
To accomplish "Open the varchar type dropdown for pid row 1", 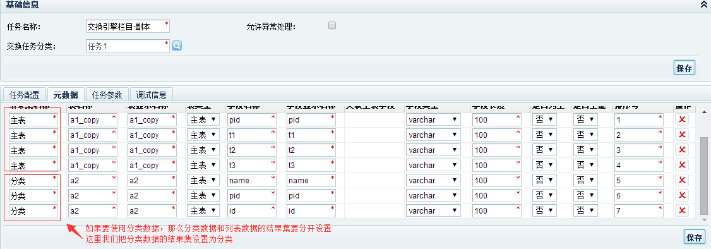I will coord(433,119).
